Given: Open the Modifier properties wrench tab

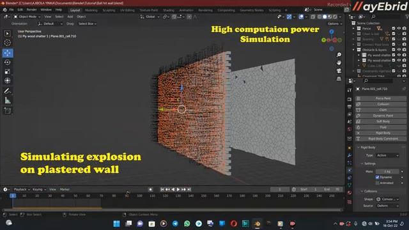Looking at the screenshot, I should click(350, 155).
